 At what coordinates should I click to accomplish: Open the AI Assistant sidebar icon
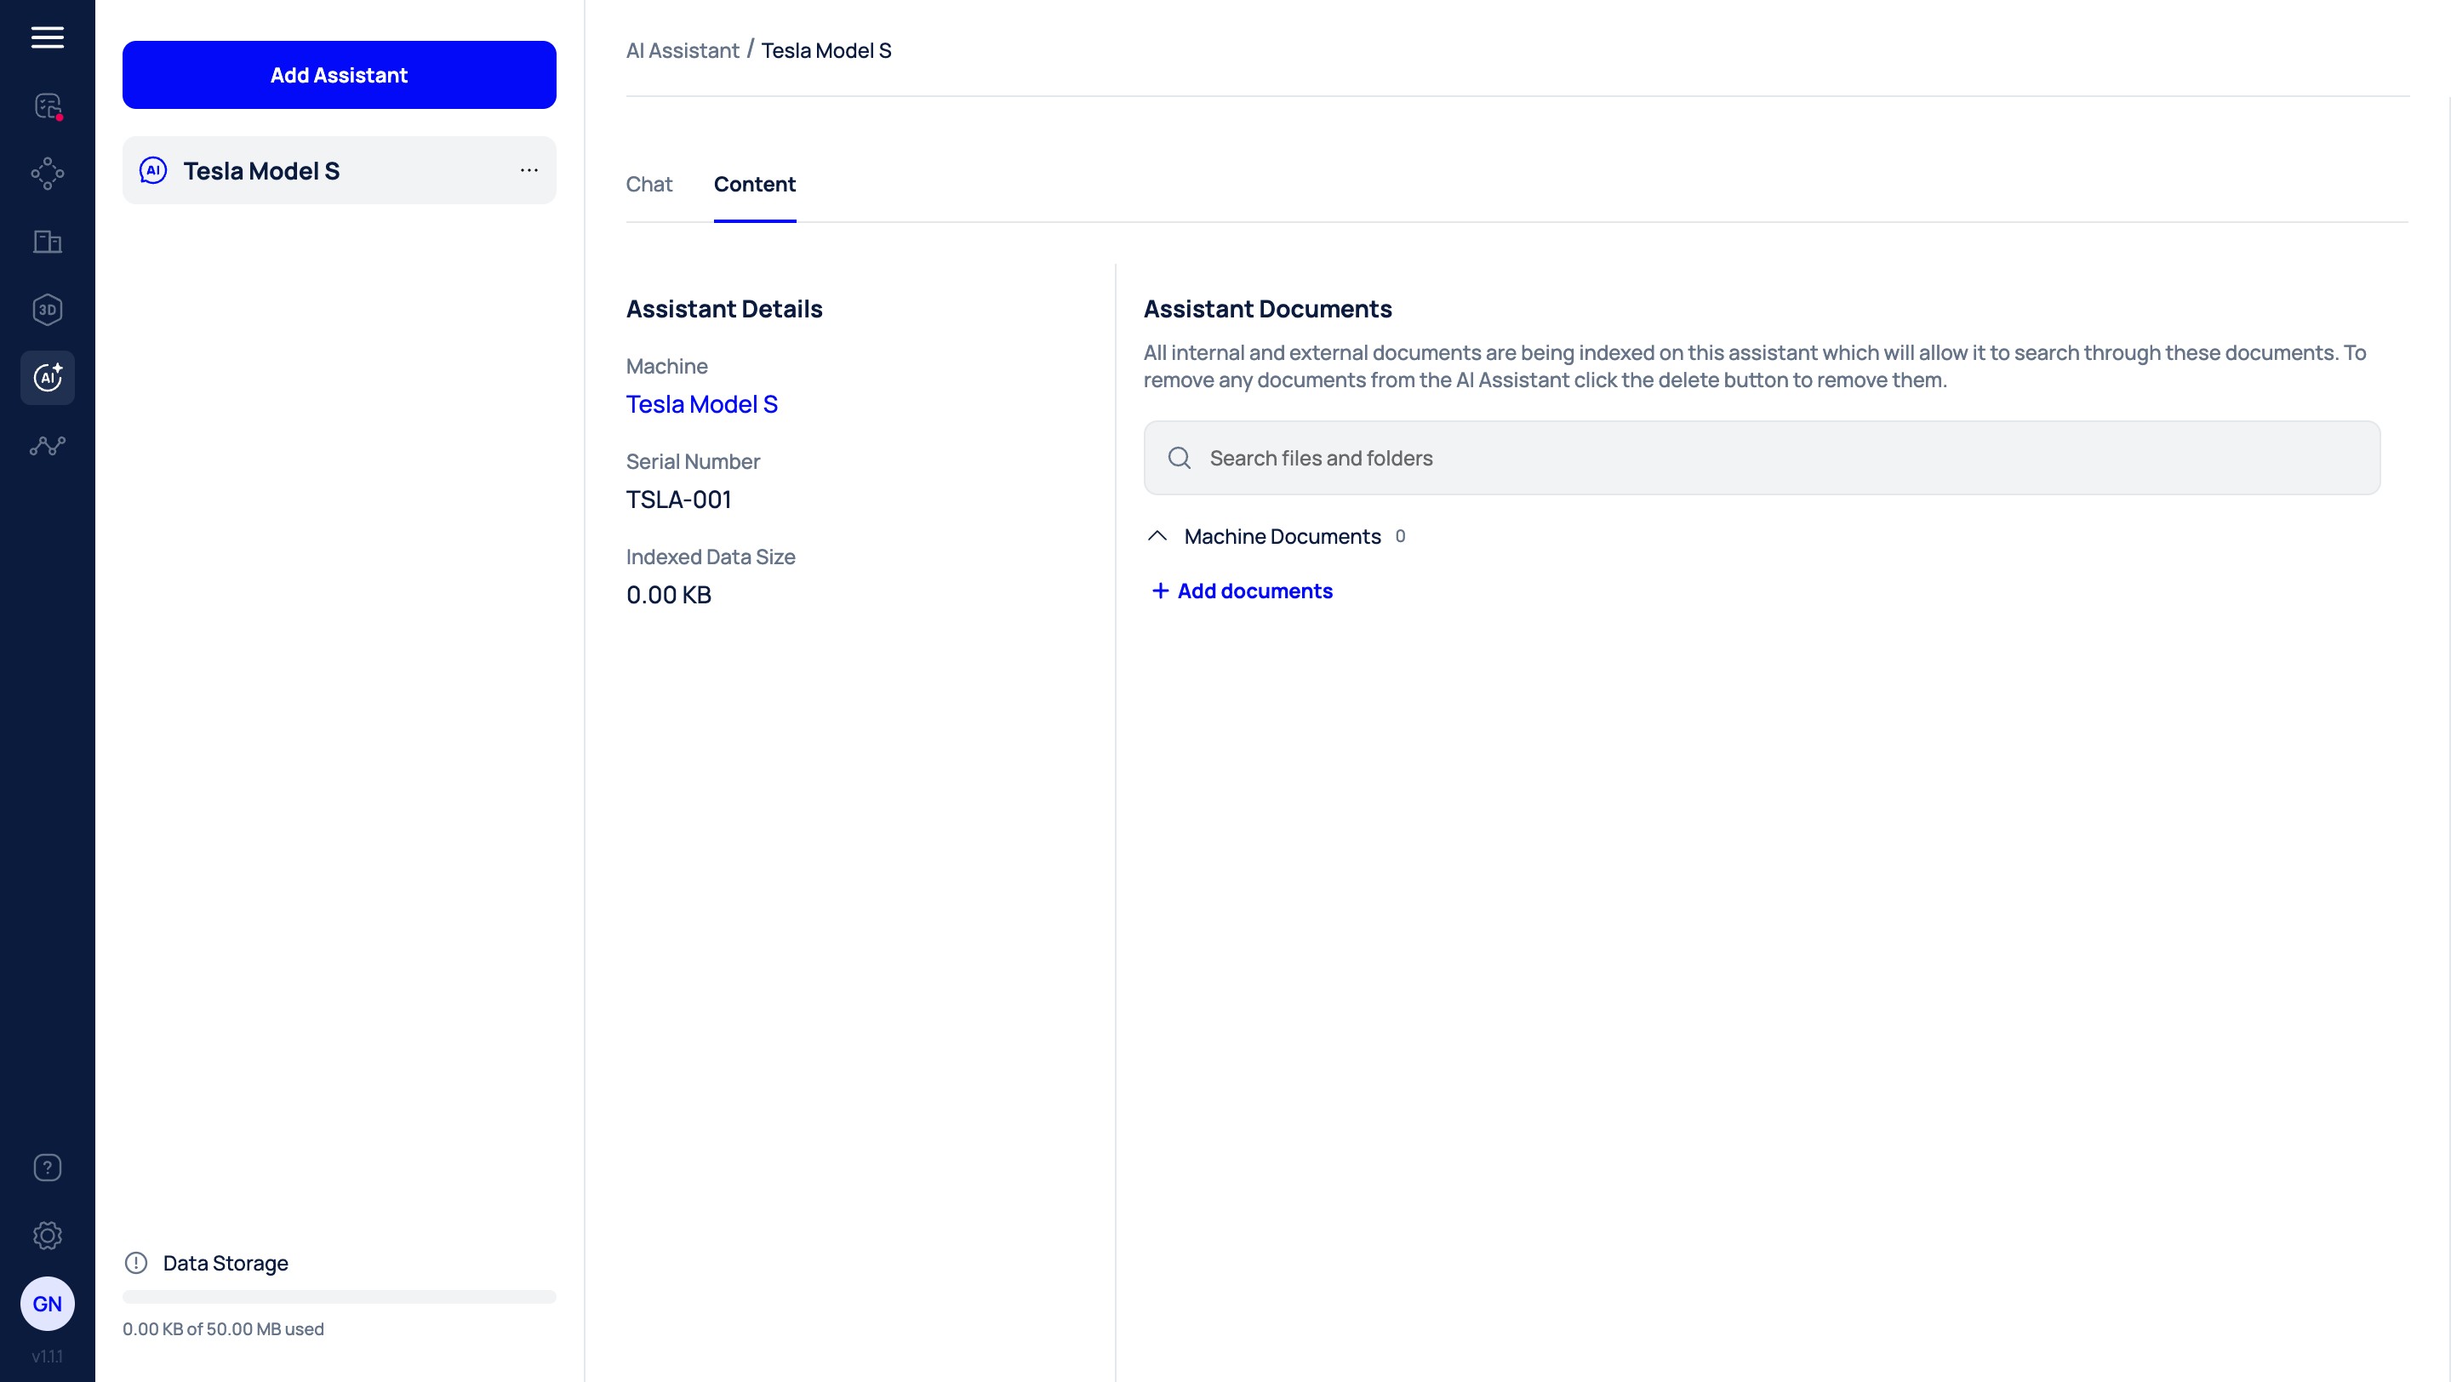tap(47, 378)
